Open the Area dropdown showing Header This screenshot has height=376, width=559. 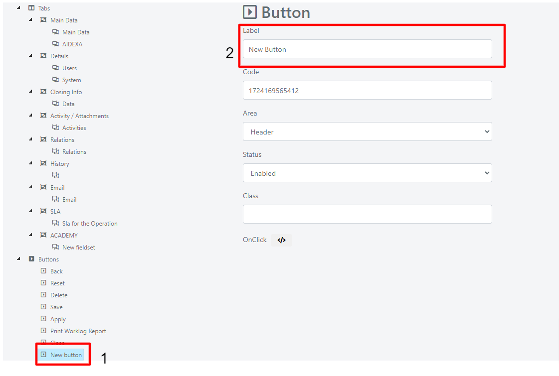pos(367,132)
